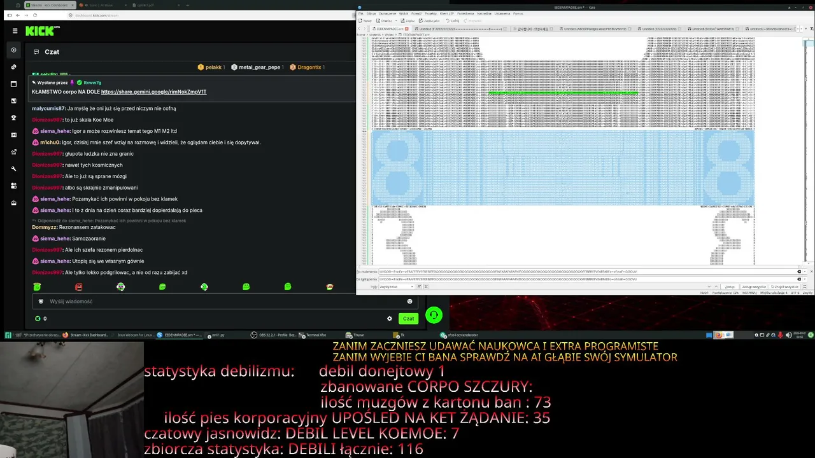
Task: Send chat message with Czat button
Action: pos(408,319)
